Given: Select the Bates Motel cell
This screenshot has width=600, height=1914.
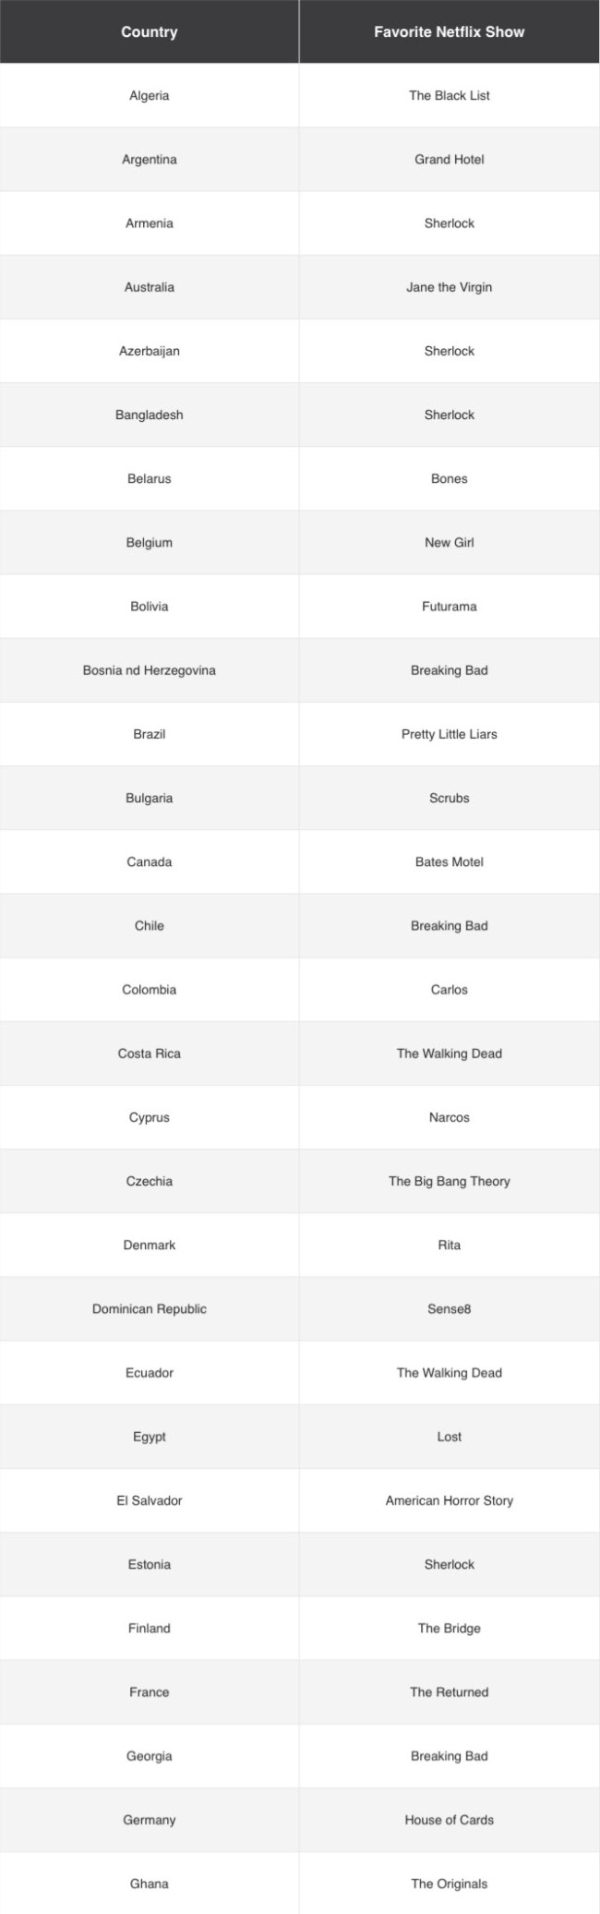Looking at the screenshot, I should (x=450, y=861).
